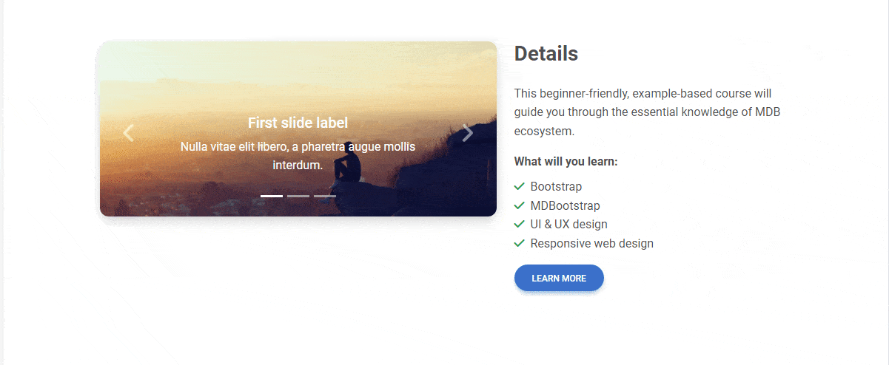The width and height of the screenshot is (889, 365).
Task: Click the checkmark icon beside Bootstrap
Action: coord(520,186)
